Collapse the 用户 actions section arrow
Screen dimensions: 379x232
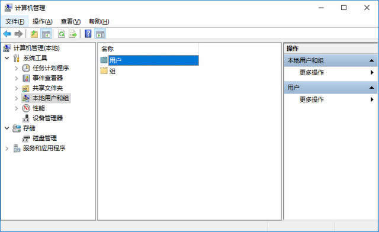pos(372,88)
